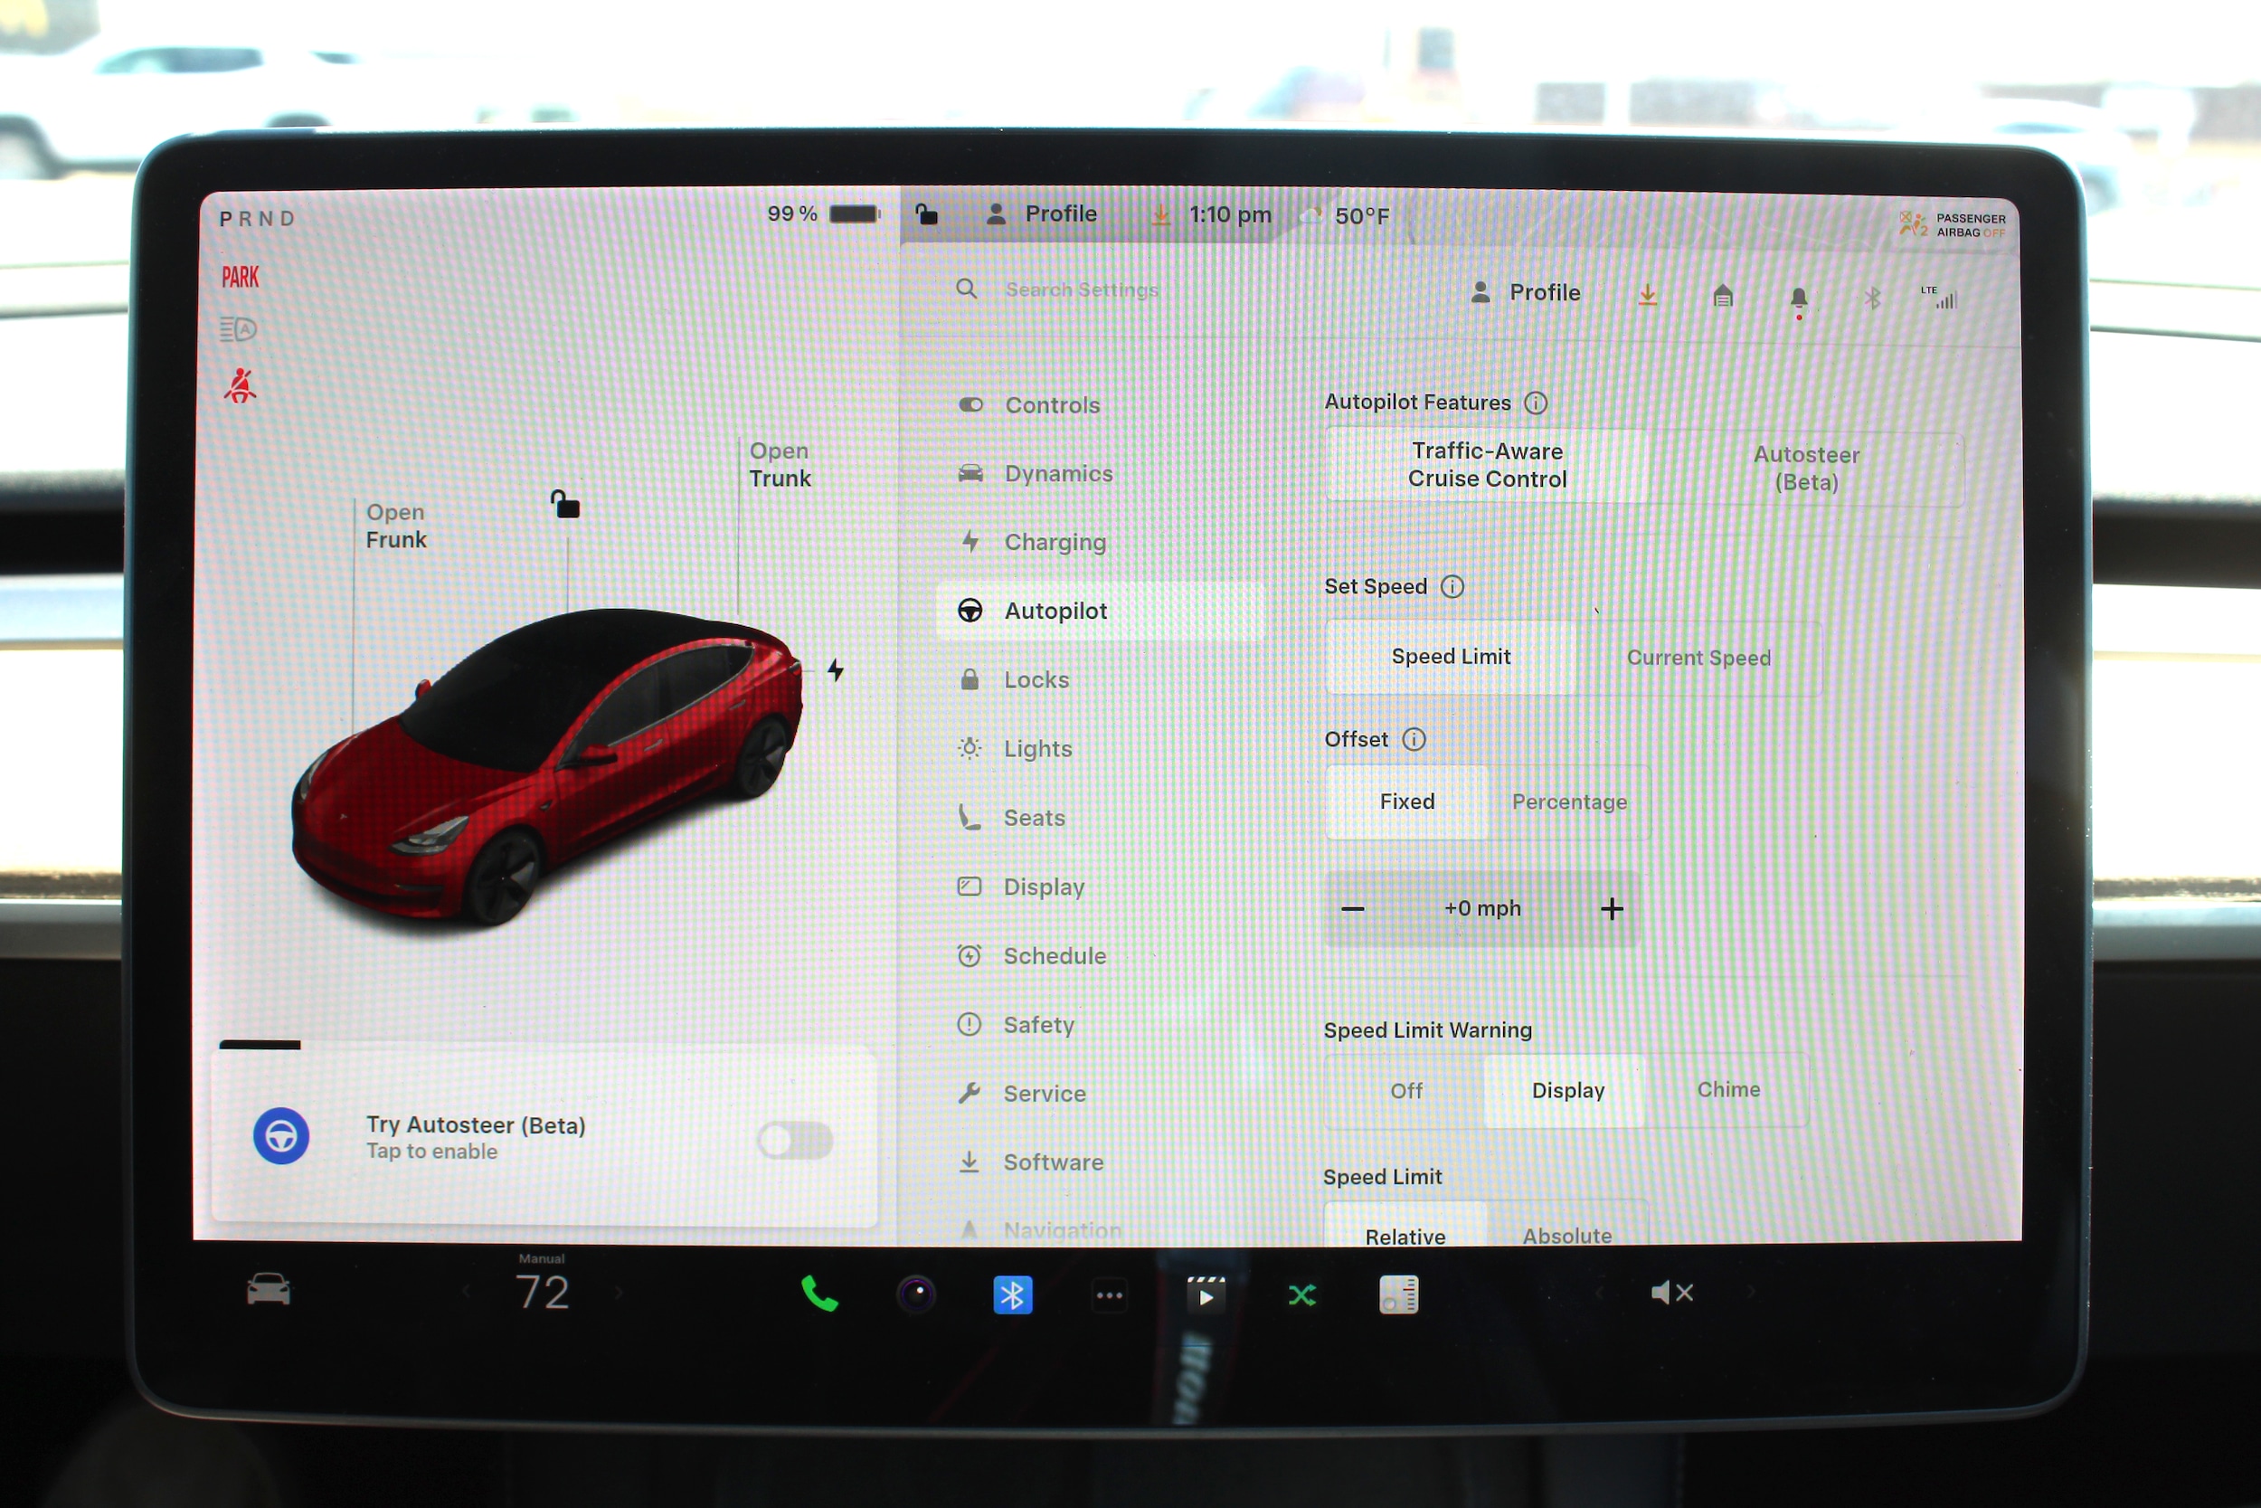Open the Safety settings menu
Viewport: 2261px width, 1508px height.
pyautogui.click(x=1038, y=1025)
